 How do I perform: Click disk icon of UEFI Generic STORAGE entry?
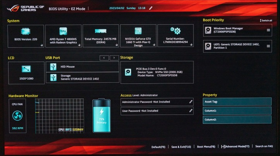tap(208, 46)
